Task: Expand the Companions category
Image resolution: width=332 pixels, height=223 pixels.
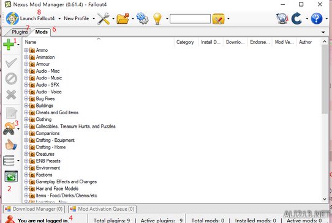Action: coord(26,133)
